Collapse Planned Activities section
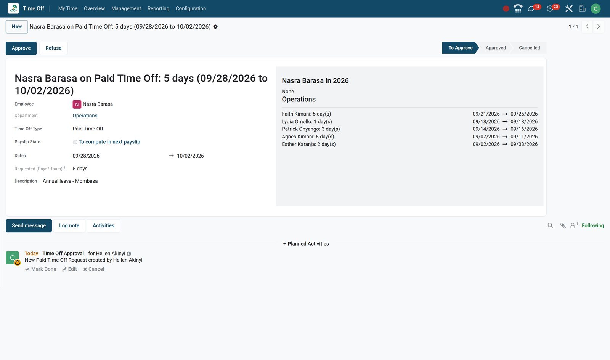This screenshot has width=610, height=360. pos(305,244)
